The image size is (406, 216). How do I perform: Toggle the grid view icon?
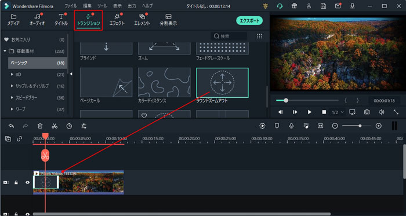259,36
